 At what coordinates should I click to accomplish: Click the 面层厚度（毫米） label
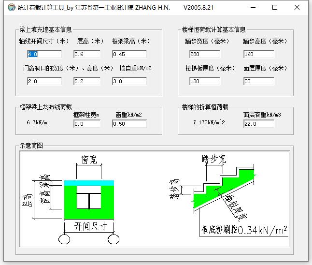pos(265,68)
